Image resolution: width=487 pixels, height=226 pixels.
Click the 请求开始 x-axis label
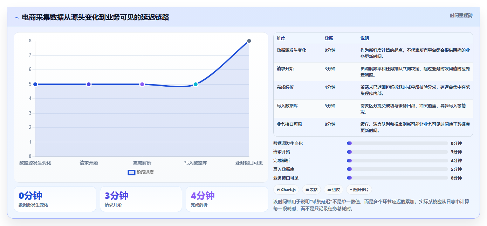coord(89,163)
